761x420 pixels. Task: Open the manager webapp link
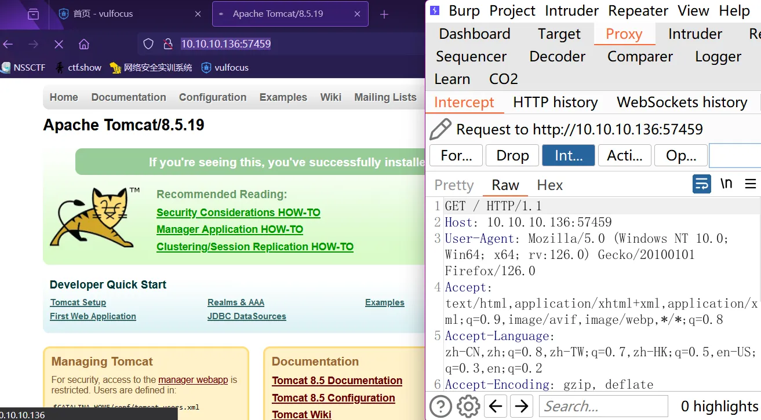(193, 380)
